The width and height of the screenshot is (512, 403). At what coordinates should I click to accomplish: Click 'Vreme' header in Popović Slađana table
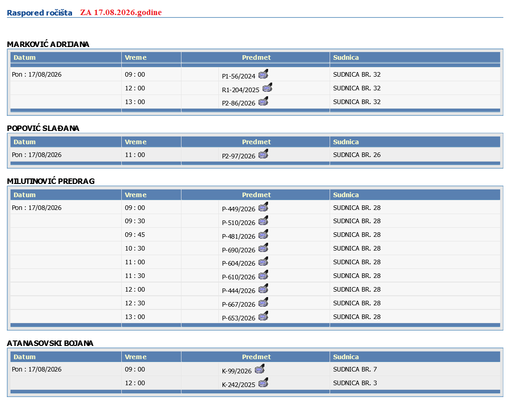[x=135, y=142]
